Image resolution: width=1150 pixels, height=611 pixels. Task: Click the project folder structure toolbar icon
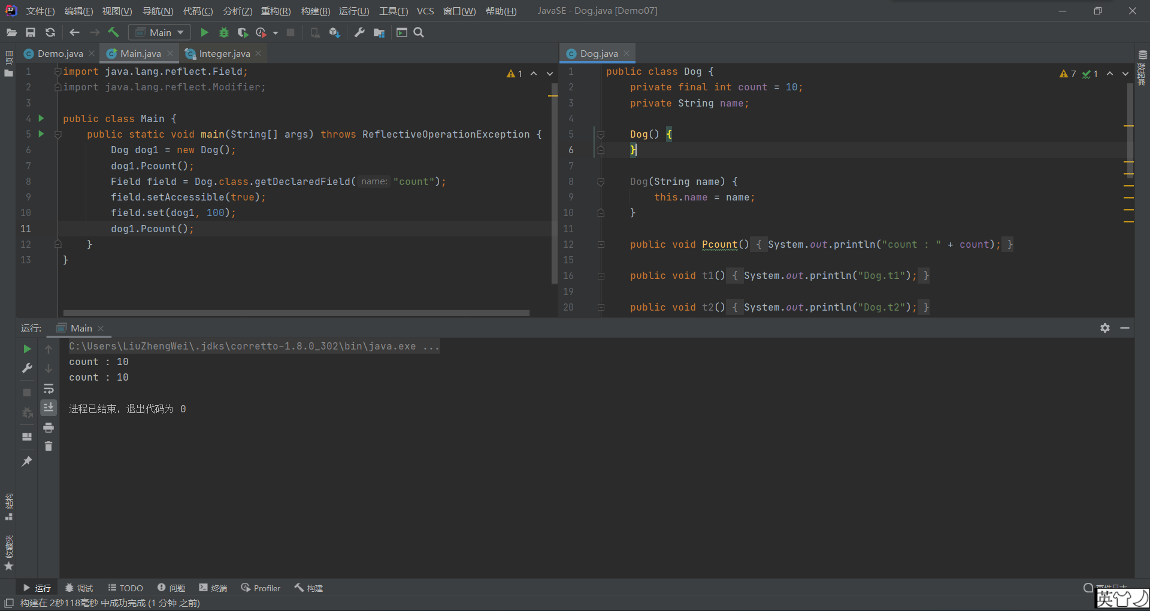point(379,32)
